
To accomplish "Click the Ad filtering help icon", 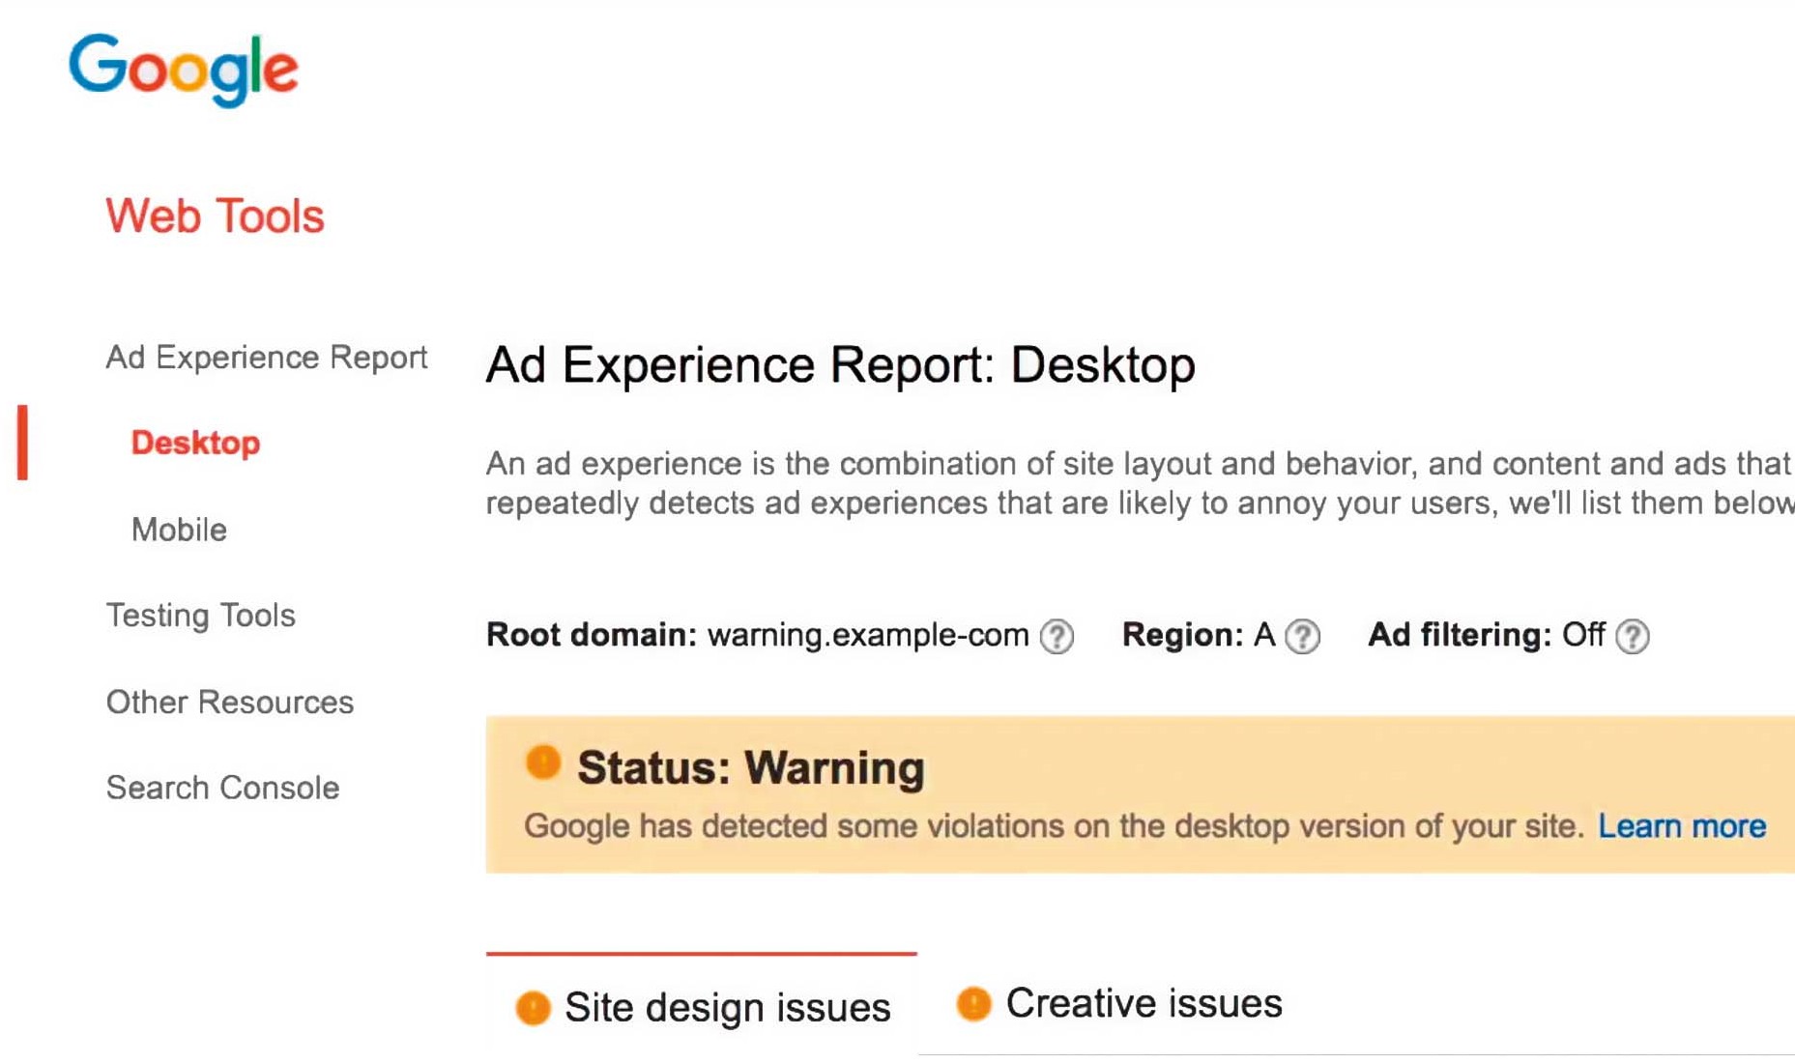I will click(x=1633, y=637).
